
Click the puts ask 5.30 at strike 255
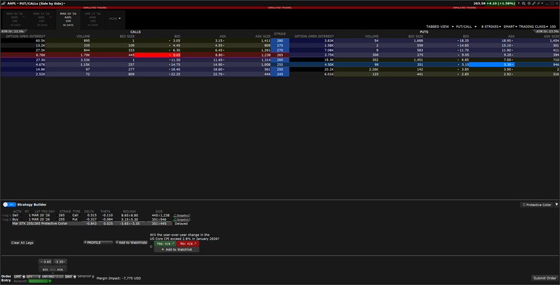(492, 65)
